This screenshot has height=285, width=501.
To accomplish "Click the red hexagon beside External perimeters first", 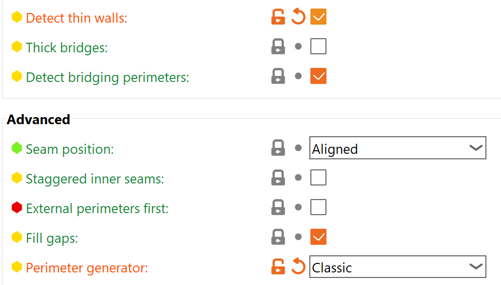I will (x=17, y=208).
